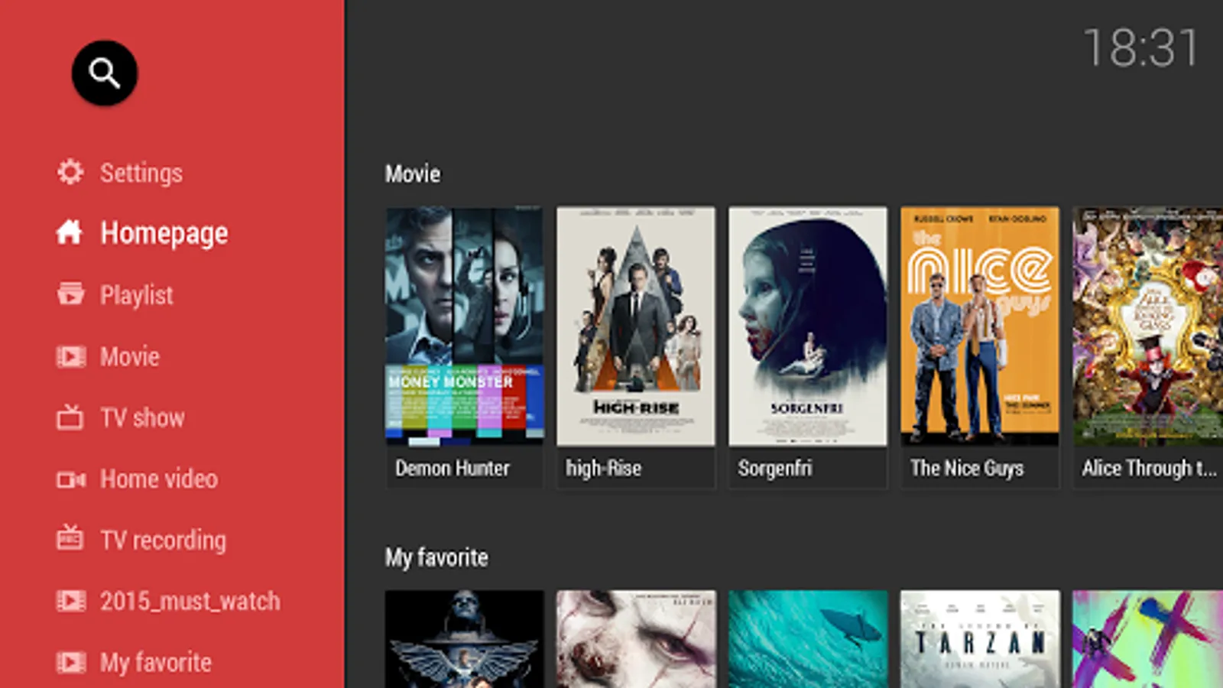
Task: Open the Playlist section
Action: tap(137, 295)
